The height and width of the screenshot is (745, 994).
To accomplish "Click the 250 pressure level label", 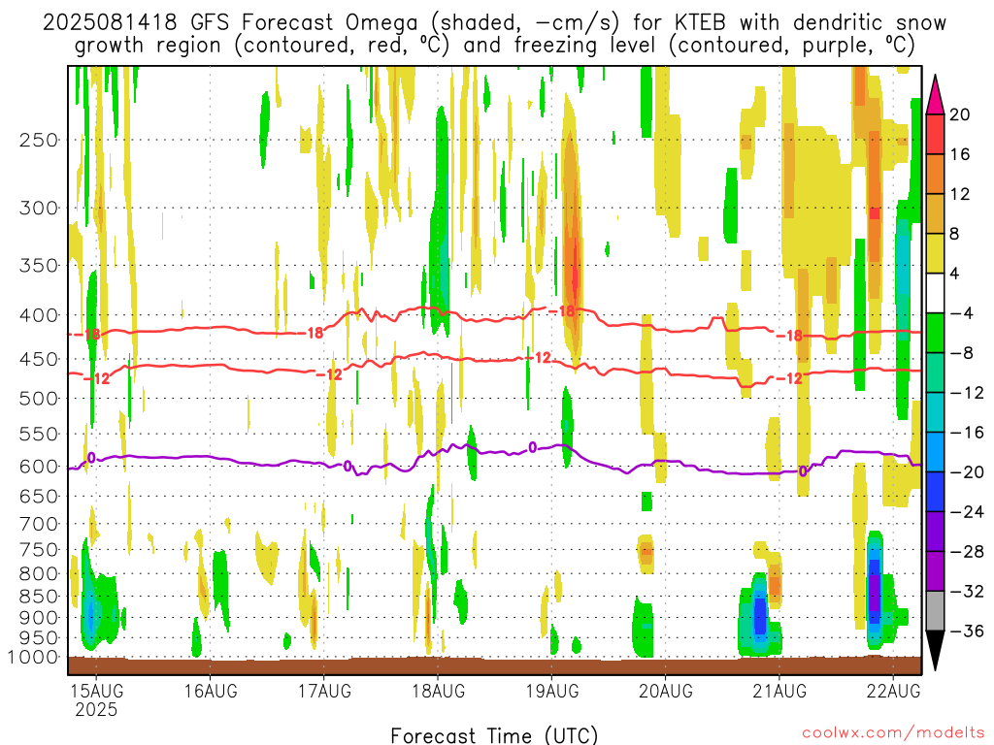I will tap(39, 140).
